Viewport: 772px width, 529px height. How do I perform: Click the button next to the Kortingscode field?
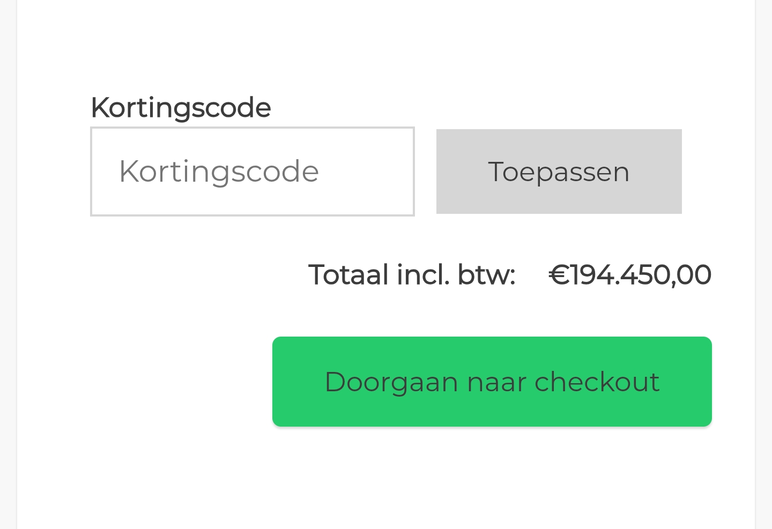559,172
